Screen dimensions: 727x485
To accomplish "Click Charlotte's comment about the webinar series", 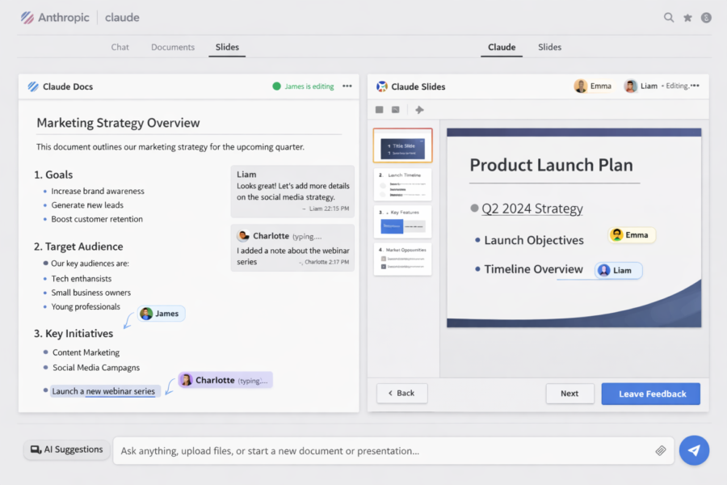I will 292,248.
